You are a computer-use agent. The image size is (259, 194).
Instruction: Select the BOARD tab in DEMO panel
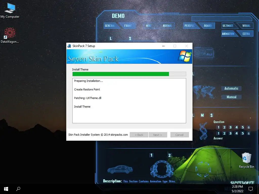click(x=208, y=26)
